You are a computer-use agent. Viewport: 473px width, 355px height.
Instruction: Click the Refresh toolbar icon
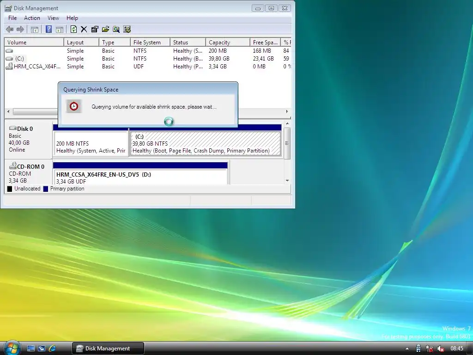click(x=73, y=29)
